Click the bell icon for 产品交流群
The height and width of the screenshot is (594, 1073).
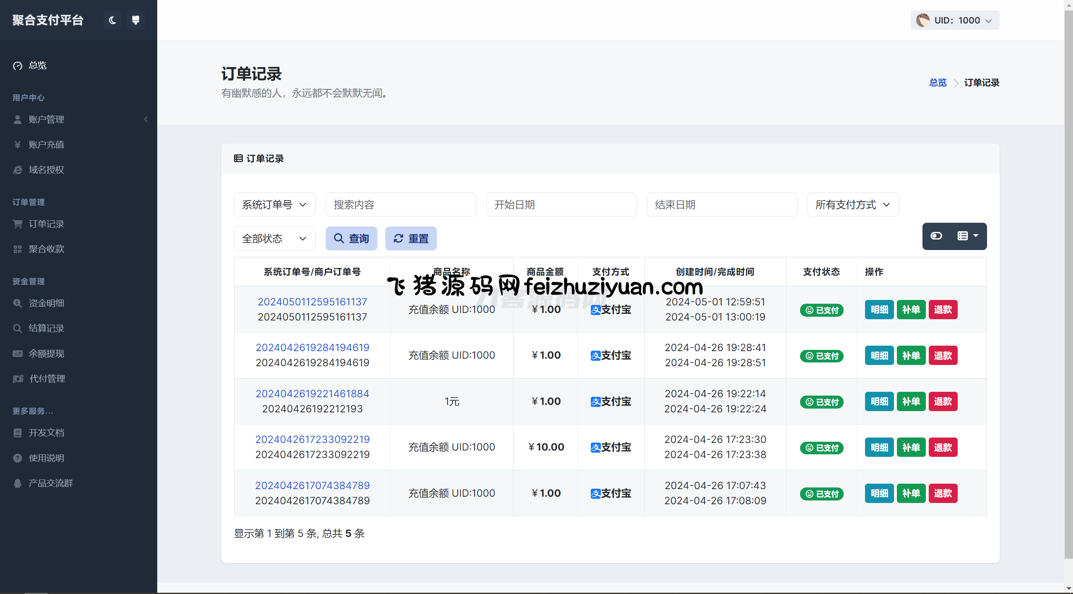pos(18,483)
